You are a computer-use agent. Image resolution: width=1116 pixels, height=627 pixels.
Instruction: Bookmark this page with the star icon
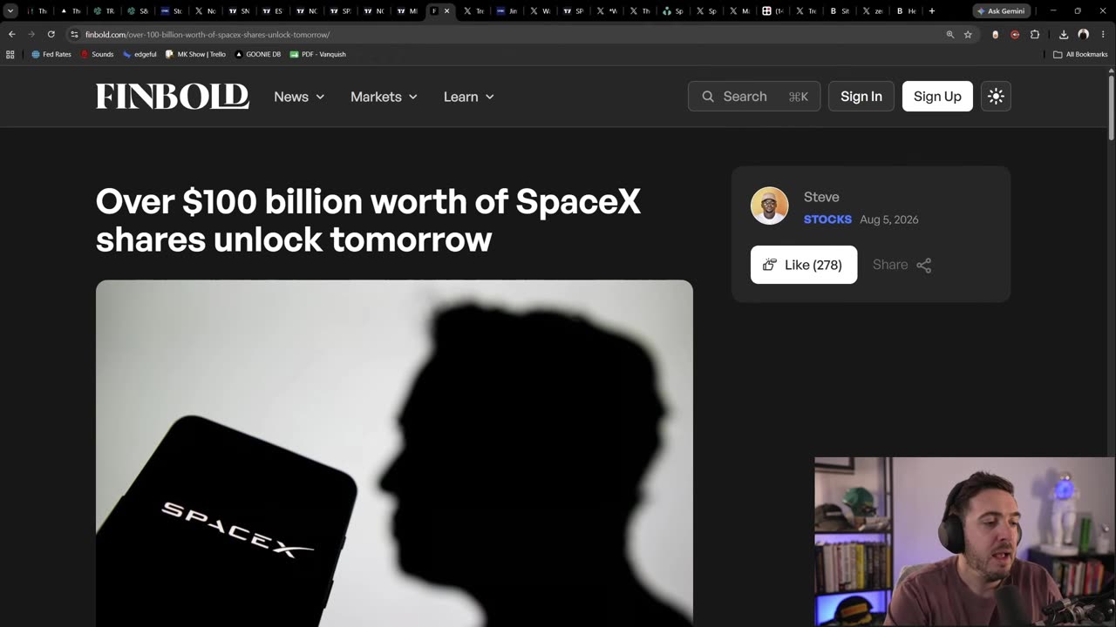point(968,34)
